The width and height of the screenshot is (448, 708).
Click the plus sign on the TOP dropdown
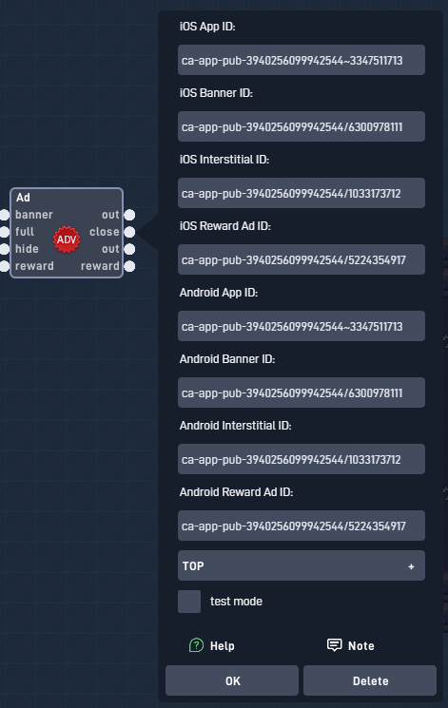411,566
